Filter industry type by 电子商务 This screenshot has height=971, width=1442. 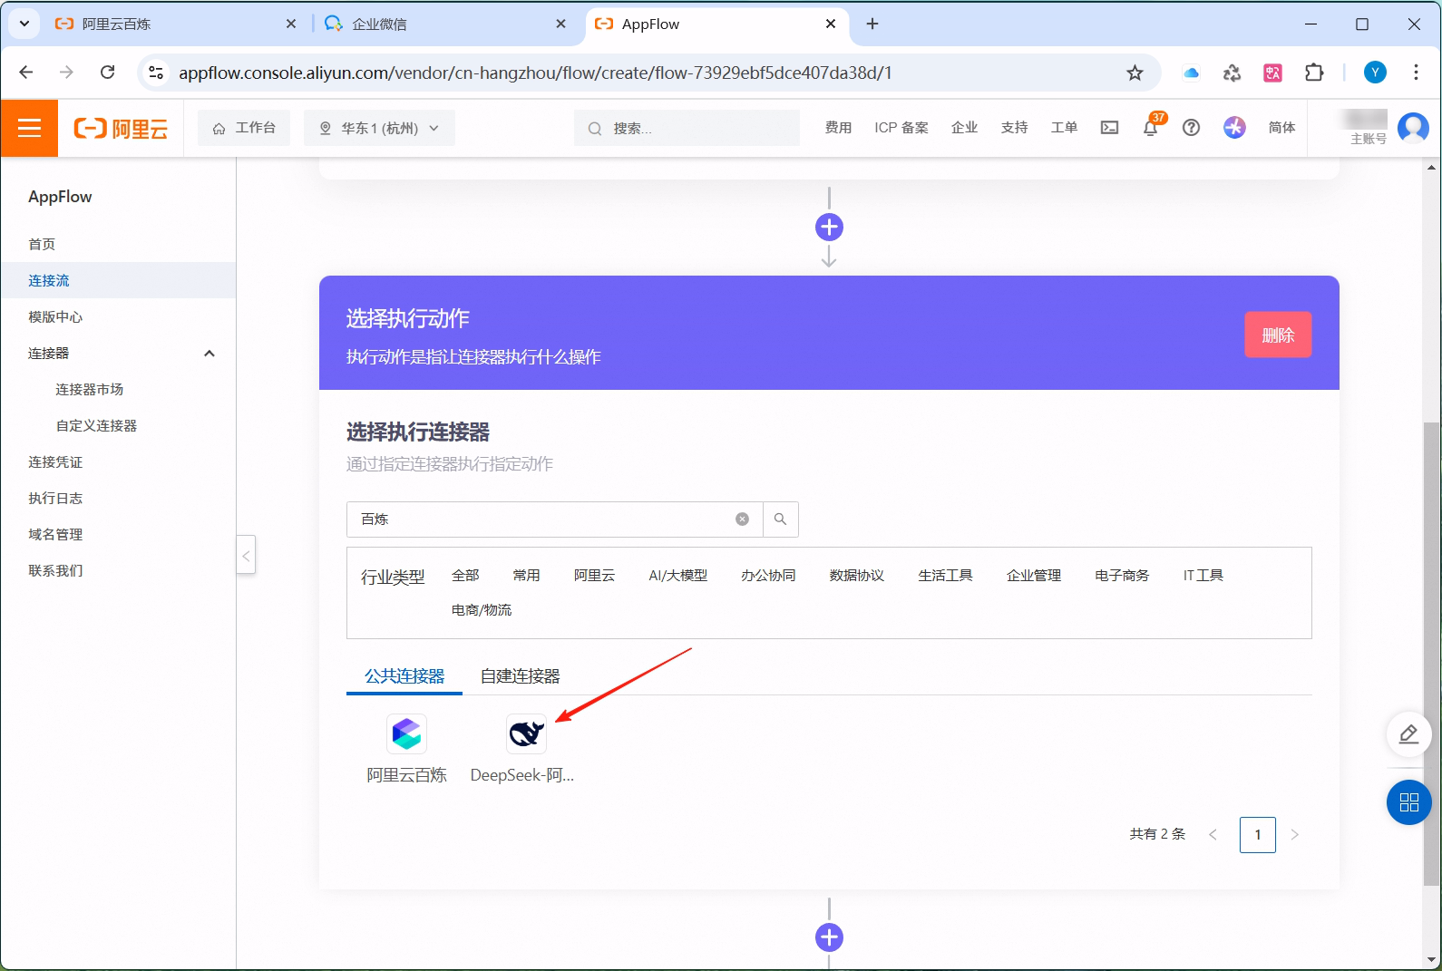tap(1122, 575)
